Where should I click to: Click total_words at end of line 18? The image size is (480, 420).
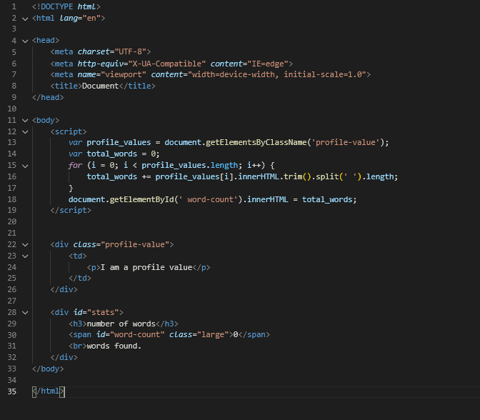point(327,199)
